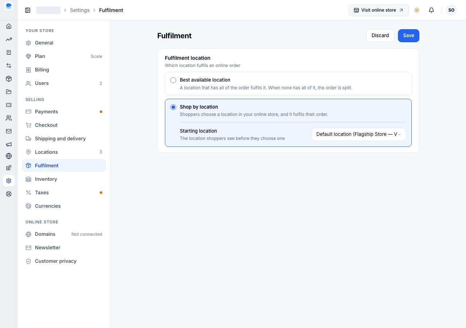Open the customers people icon in rail

click(x=9, y=118)
